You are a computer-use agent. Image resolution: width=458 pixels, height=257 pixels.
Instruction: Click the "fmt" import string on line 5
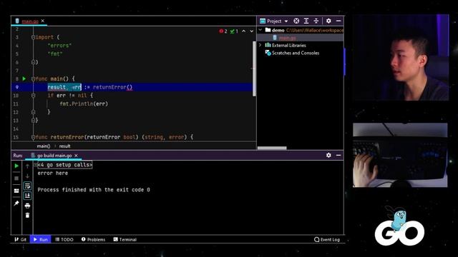tap(55, 54)
